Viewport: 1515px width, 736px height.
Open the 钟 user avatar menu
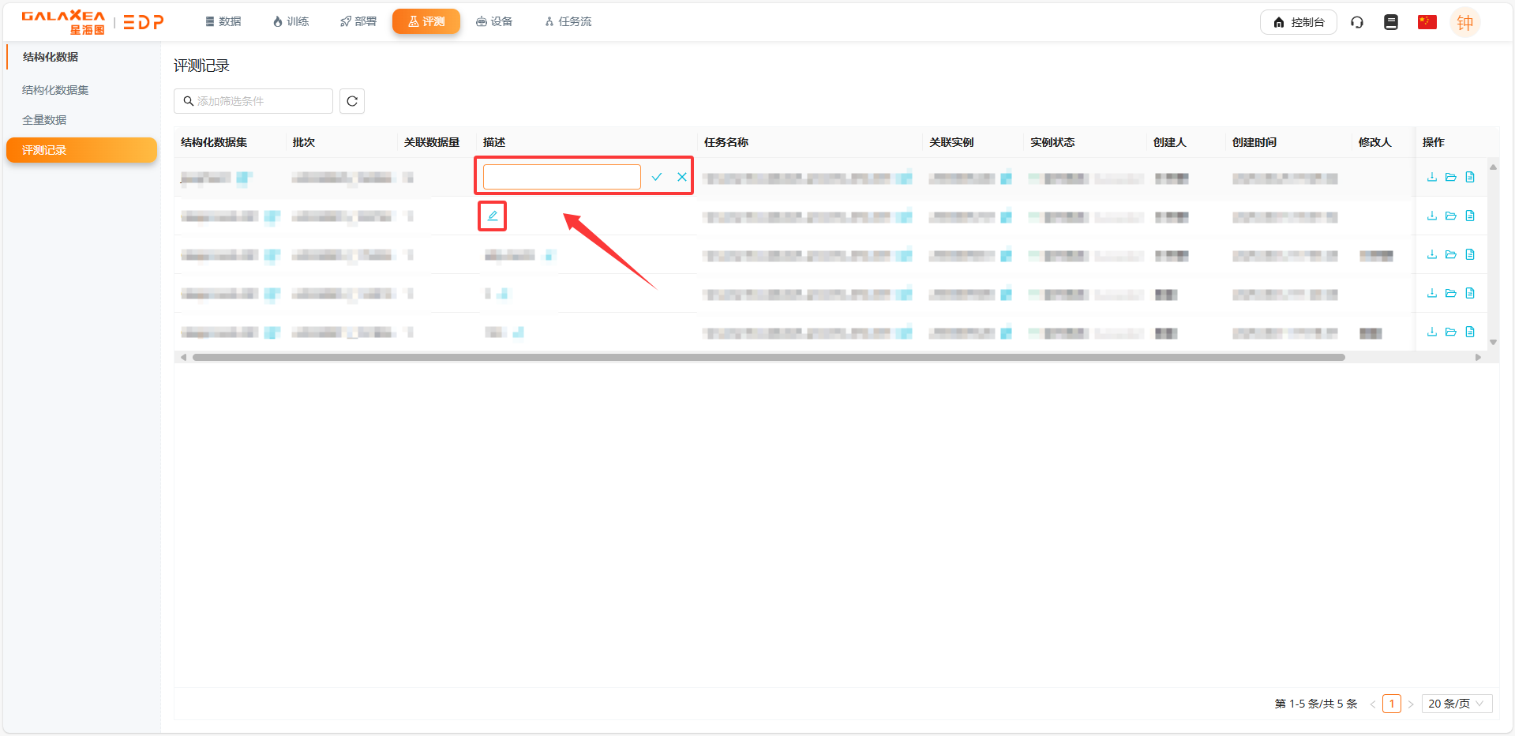(1464, 22)
